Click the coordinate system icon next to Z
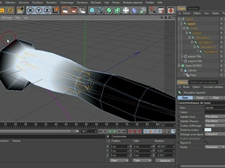 (55, 10)
